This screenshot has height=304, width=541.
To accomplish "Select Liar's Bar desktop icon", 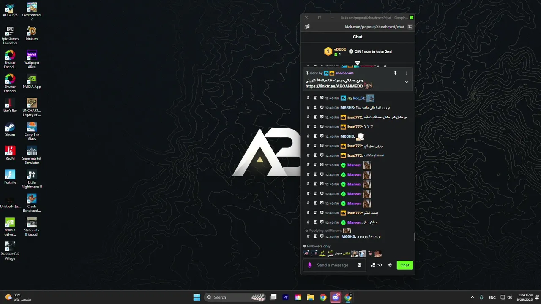I will (x=10, y=106).
